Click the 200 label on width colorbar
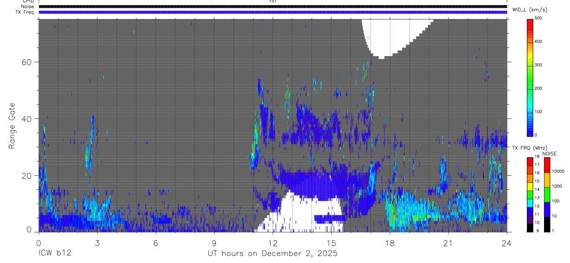Screen dimensions: 570x263 (x=538, y=88)
